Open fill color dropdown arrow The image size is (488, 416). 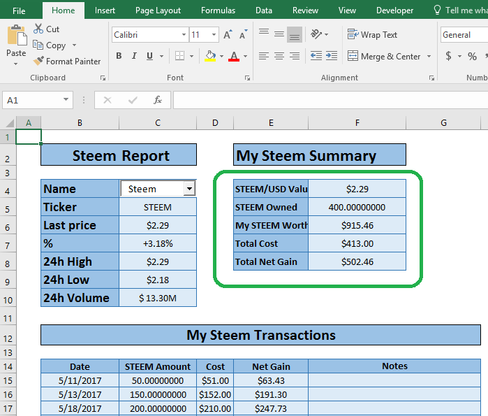click(221, 57)
